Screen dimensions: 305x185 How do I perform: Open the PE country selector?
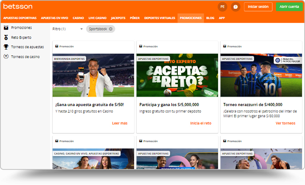pyautogui.click(x=222, y=7)
